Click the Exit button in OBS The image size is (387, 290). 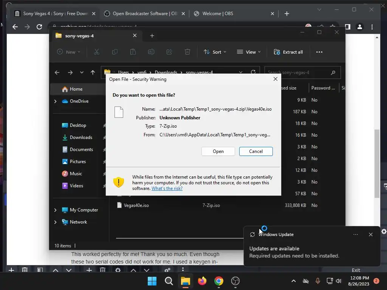point(356,270)
